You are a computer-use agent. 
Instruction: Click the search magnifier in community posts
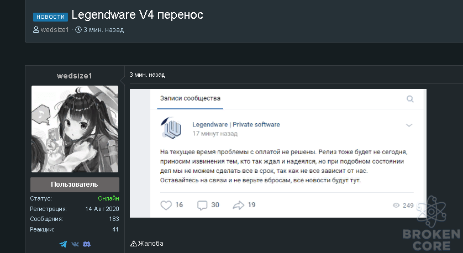pyautogui.click(x=410, y=98)
